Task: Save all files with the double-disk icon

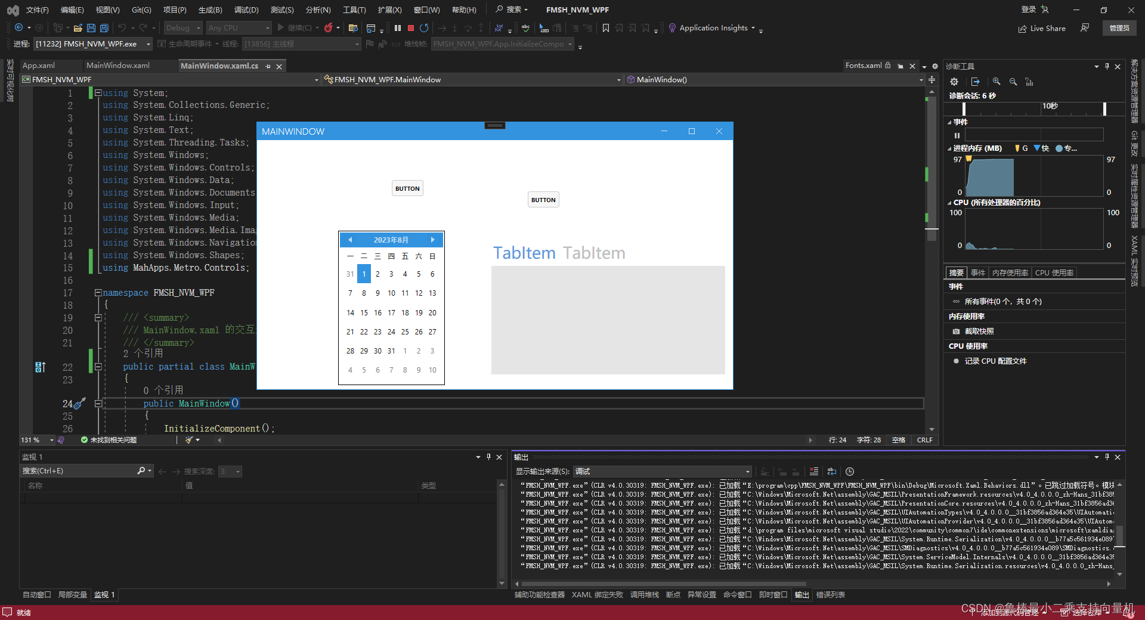Action: pos(104,28)
